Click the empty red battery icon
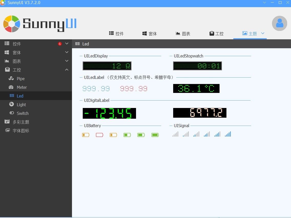Viewport: 291px width, 218px height. click(99, 135)
